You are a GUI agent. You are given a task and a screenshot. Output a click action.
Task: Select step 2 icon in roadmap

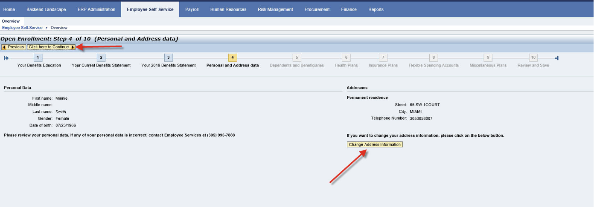[x=101, y=57]
